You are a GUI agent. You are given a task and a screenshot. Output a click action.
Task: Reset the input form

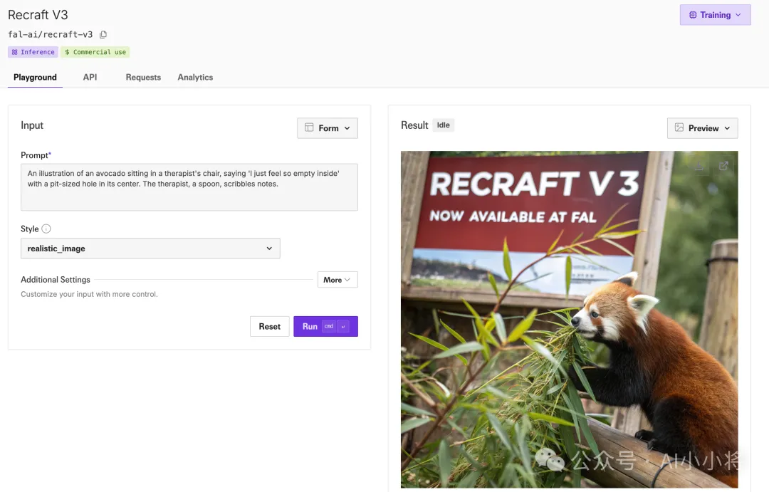[x=270, y=326]
